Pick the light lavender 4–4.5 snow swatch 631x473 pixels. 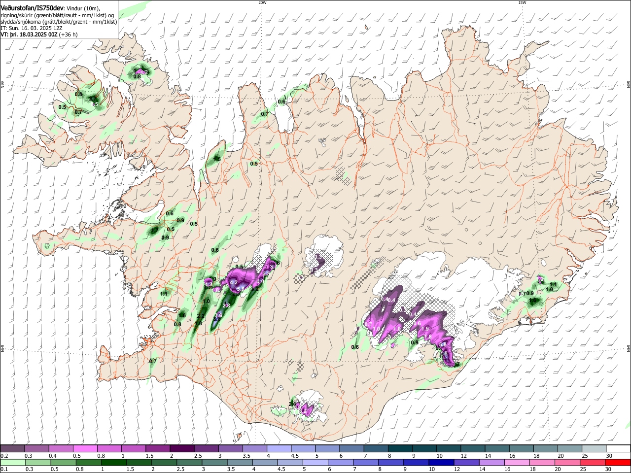pos(278,449)
